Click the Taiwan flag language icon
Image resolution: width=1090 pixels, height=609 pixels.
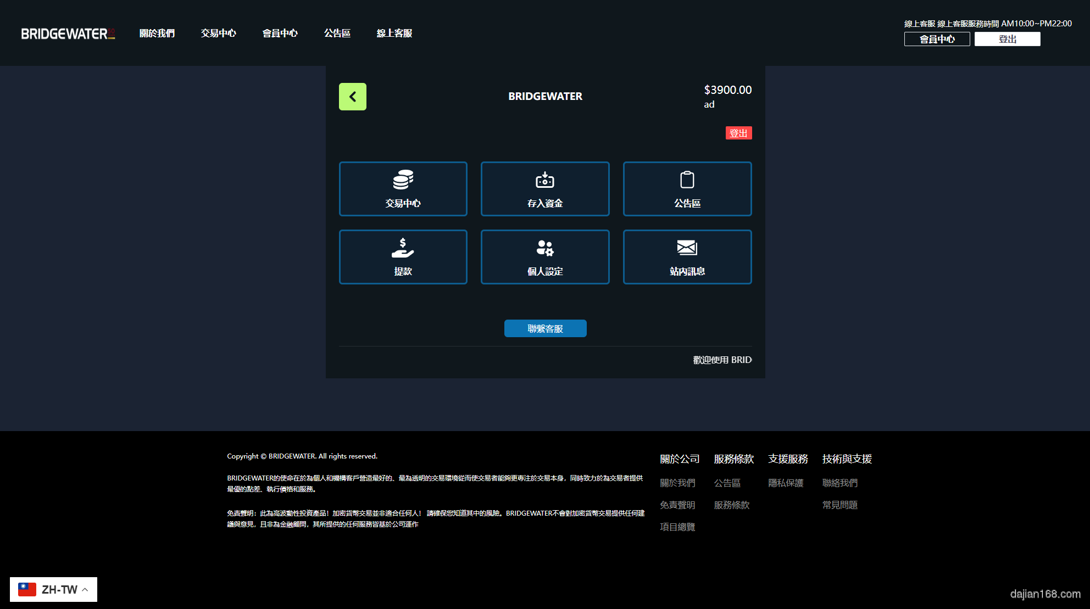point(27,589)
